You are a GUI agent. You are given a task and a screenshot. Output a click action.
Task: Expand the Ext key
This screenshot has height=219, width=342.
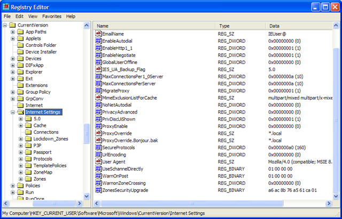pos(13,79)
